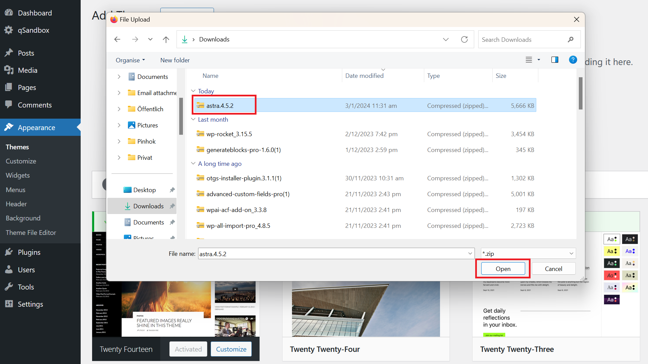Go back with the dialog's left arrow
Screen dimensions: 648x364
[117, 39]
